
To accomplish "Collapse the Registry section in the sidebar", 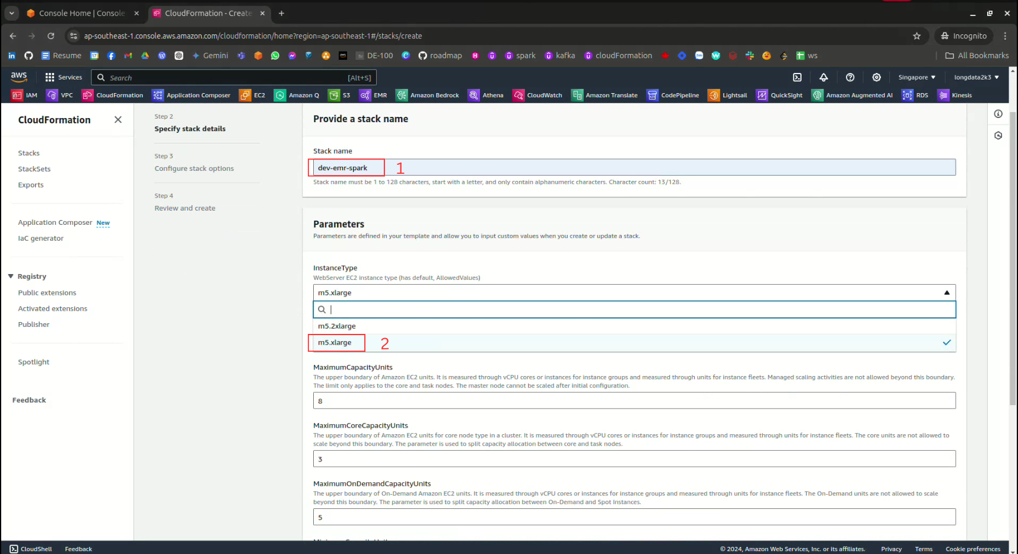I will [11, 276].
